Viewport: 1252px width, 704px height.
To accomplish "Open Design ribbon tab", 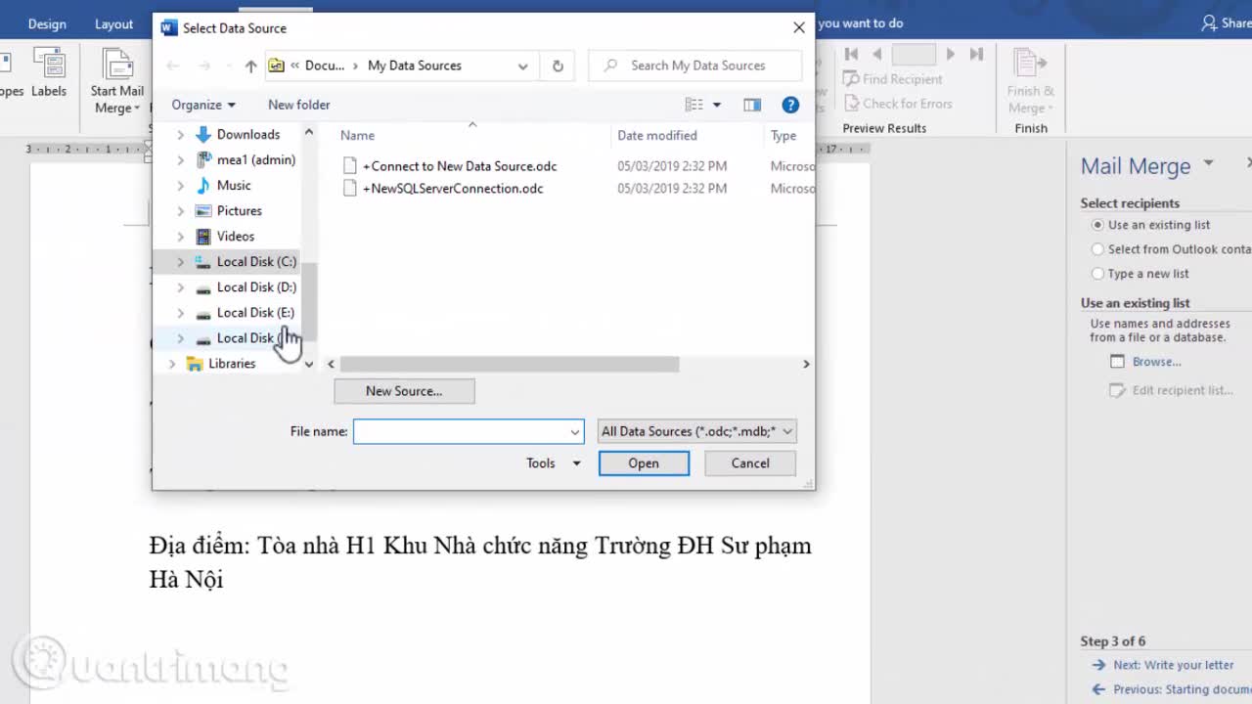I will tap(47, 23).
